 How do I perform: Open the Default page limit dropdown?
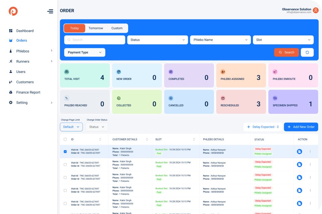tap(71, 127)
